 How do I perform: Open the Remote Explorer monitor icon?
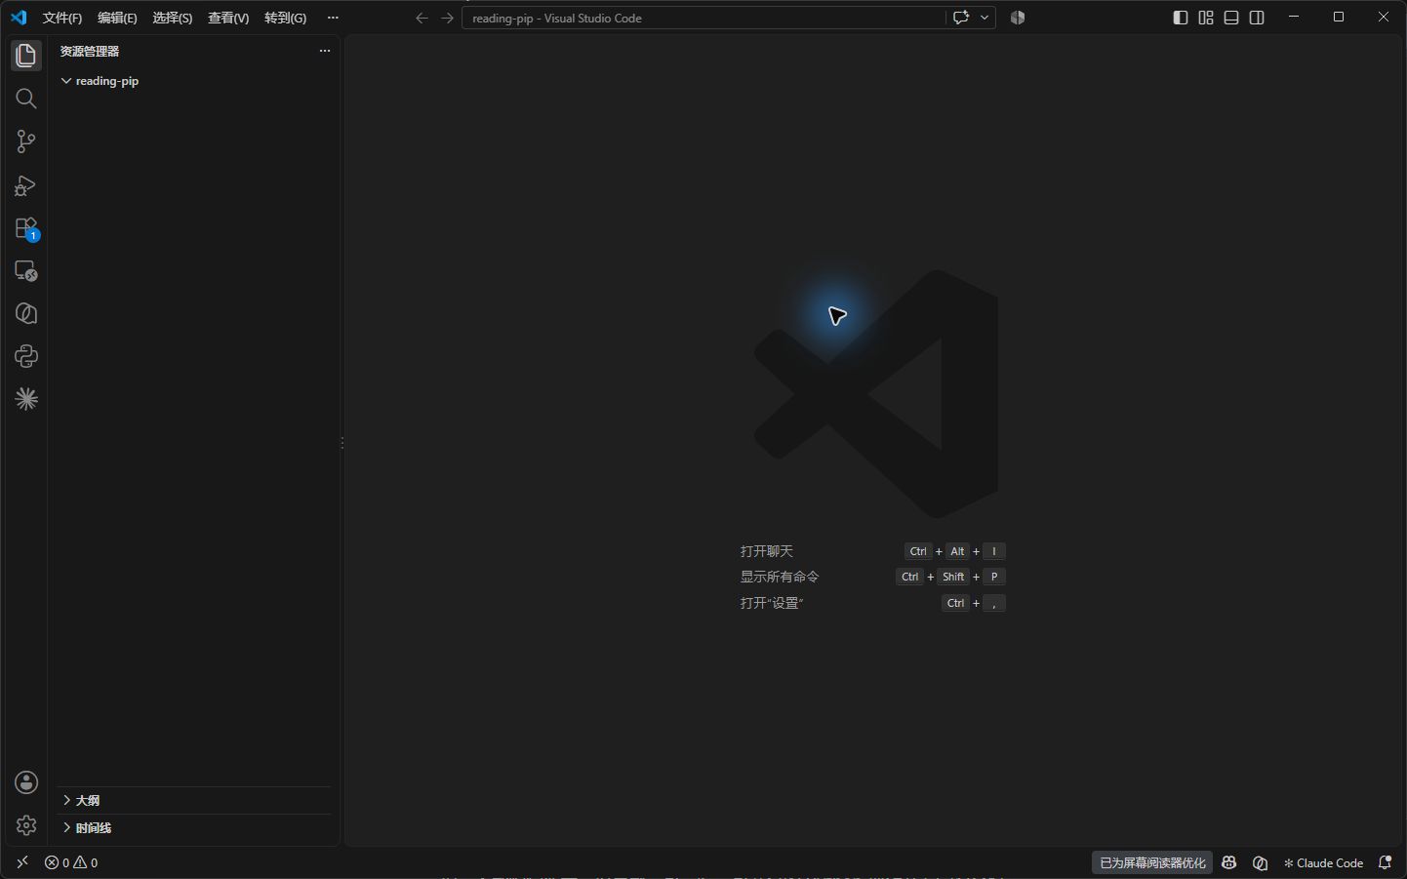point(26,271)
